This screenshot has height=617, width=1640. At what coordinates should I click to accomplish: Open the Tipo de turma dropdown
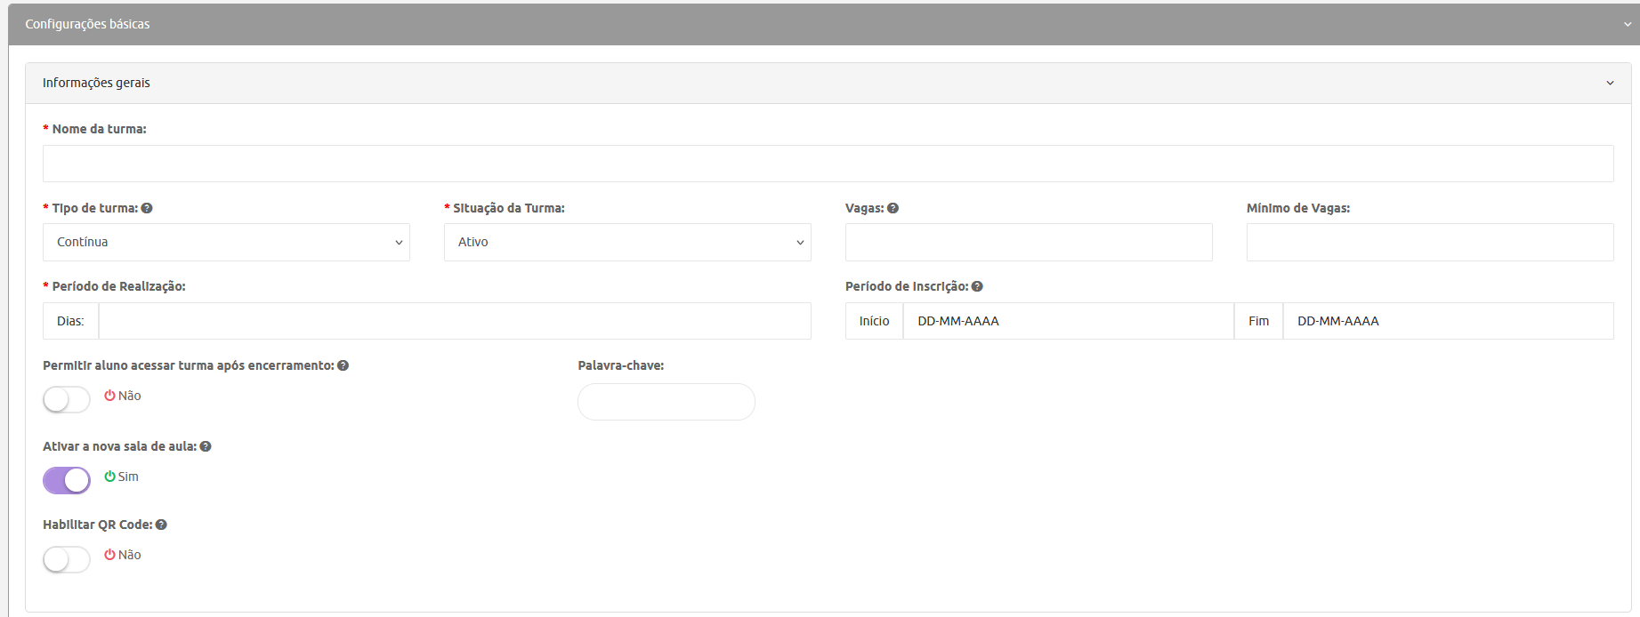pyautogui.click(x=226, y=242)
